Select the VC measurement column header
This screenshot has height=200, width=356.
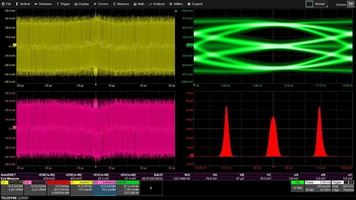coord(269,175)
